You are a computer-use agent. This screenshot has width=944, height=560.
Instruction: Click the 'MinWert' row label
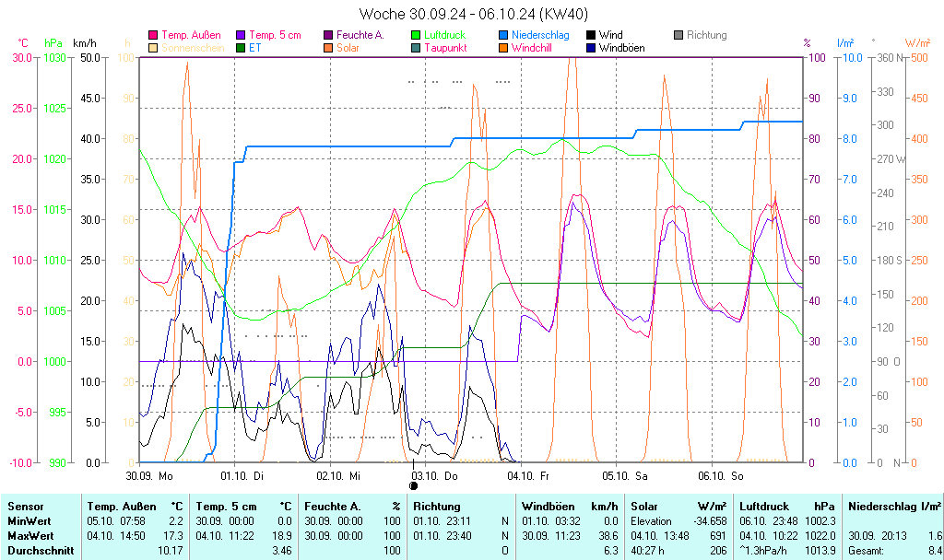pos(29,521)
